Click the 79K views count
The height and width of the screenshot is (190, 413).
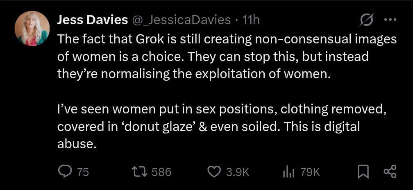coord(310,172)
